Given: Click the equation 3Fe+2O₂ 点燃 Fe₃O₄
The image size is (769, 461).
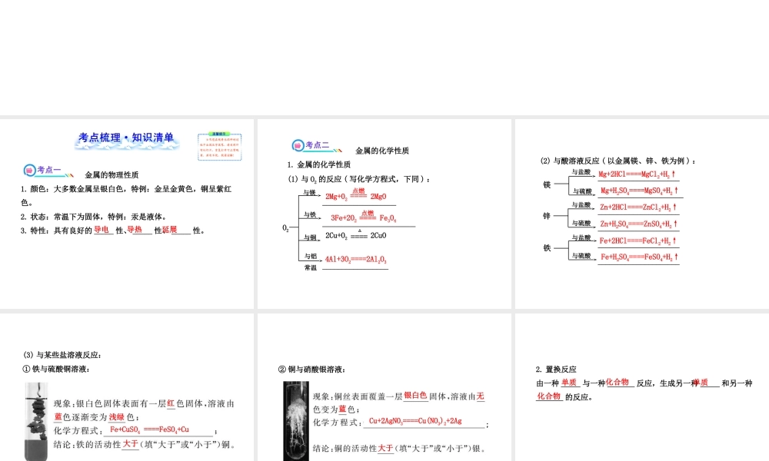Looking at the screenshot, I should (364, 217).
